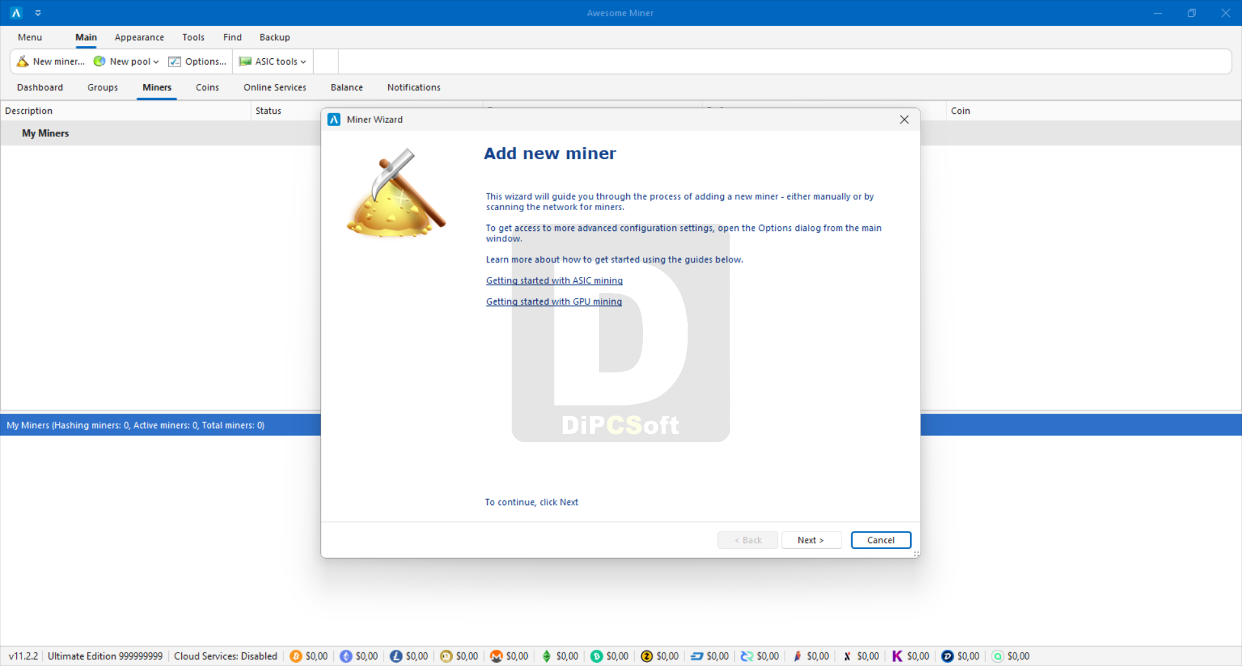
Task: Open the Notifications view tab
Action: [x=414, y=87]
